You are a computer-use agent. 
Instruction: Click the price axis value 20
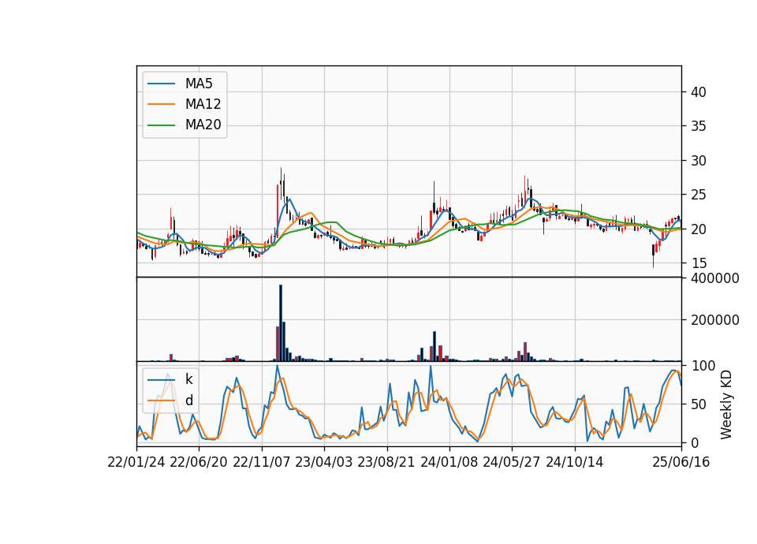click(x=698, y=229)
